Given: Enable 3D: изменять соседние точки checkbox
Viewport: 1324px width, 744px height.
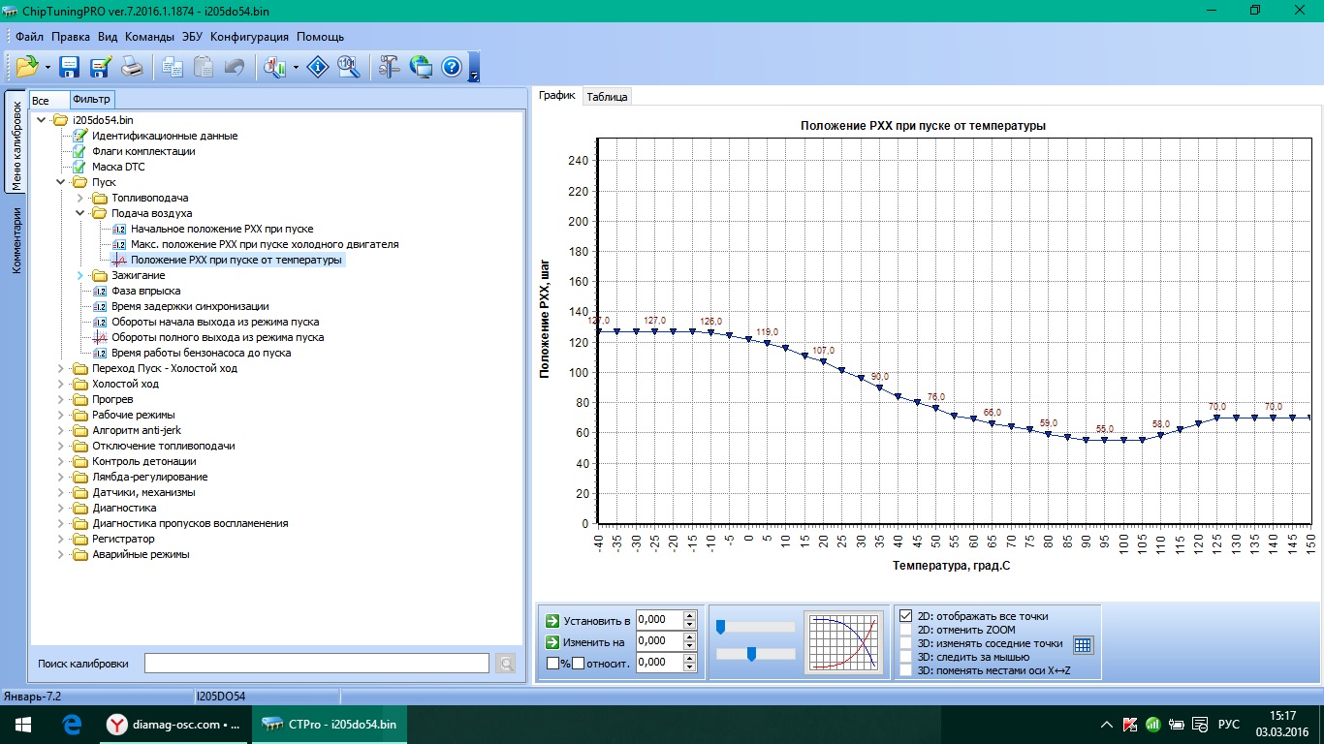Looking at the screenshot, I should tap(905, 643).
